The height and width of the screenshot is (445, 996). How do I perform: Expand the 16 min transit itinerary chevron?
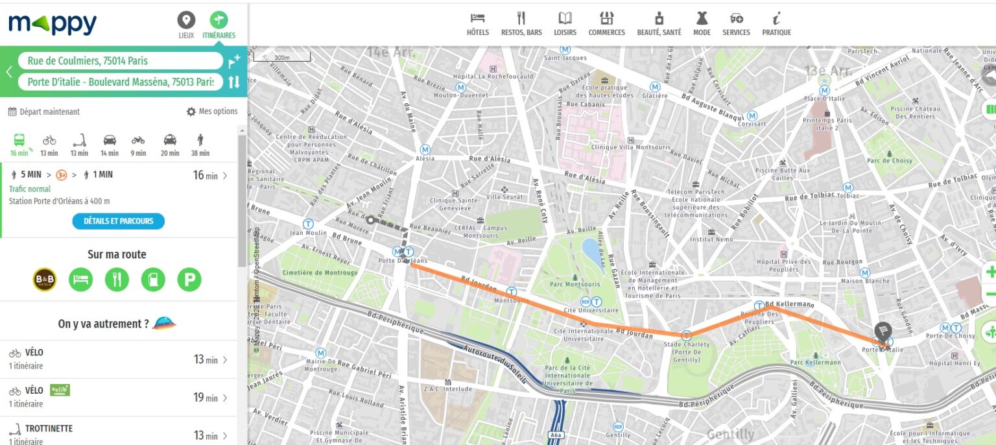click(225, 175)
